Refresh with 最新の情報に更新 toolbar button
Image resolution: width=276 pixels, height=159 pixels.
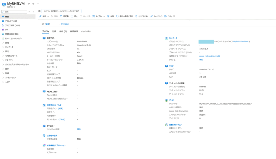tap(125, 16)
